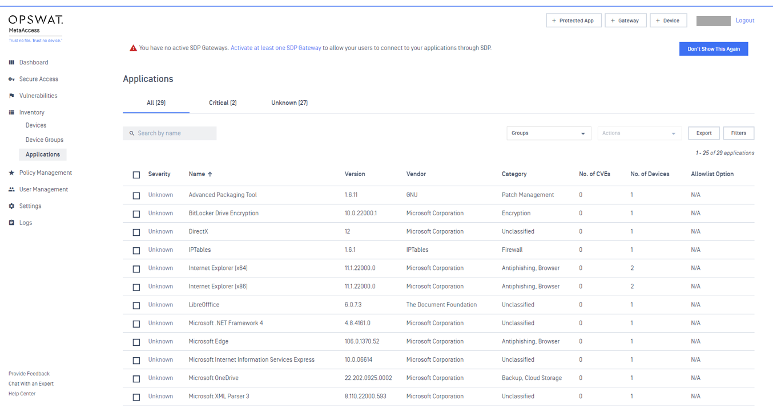
Task: Click the Logs sidebar icon
Action: [11, 223]
